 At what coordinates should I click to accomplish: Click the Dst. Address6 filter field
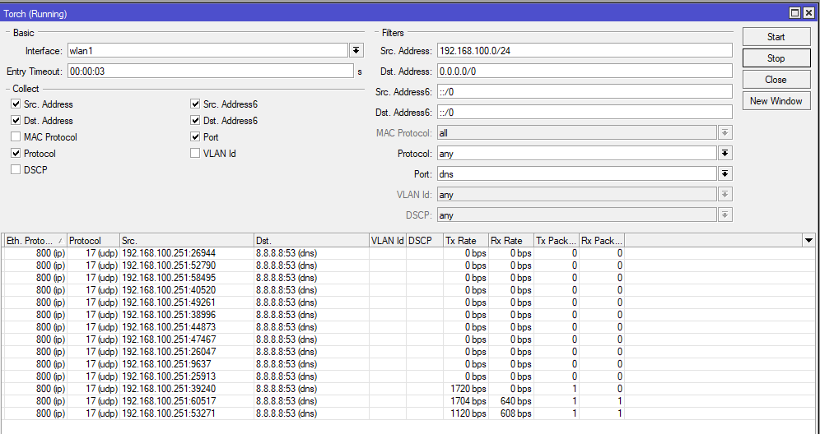(x=585, y=113)
